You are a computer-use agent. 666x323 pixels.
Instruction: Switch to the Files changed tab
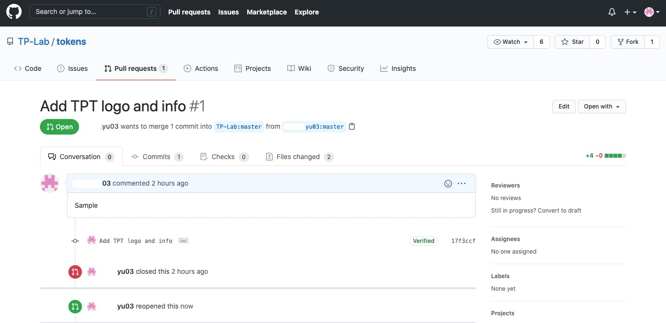point(298,157)
